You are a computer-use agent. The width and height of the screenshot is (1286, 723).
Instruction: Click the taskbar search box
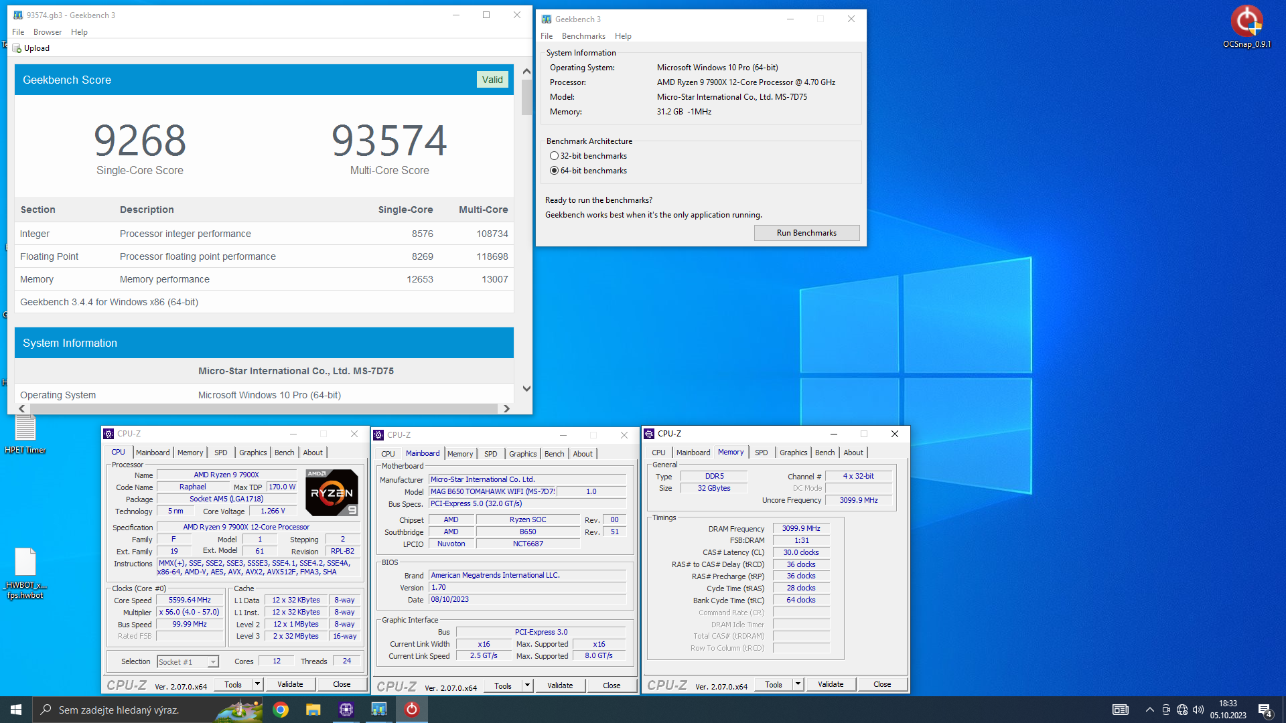pos(147,710)
